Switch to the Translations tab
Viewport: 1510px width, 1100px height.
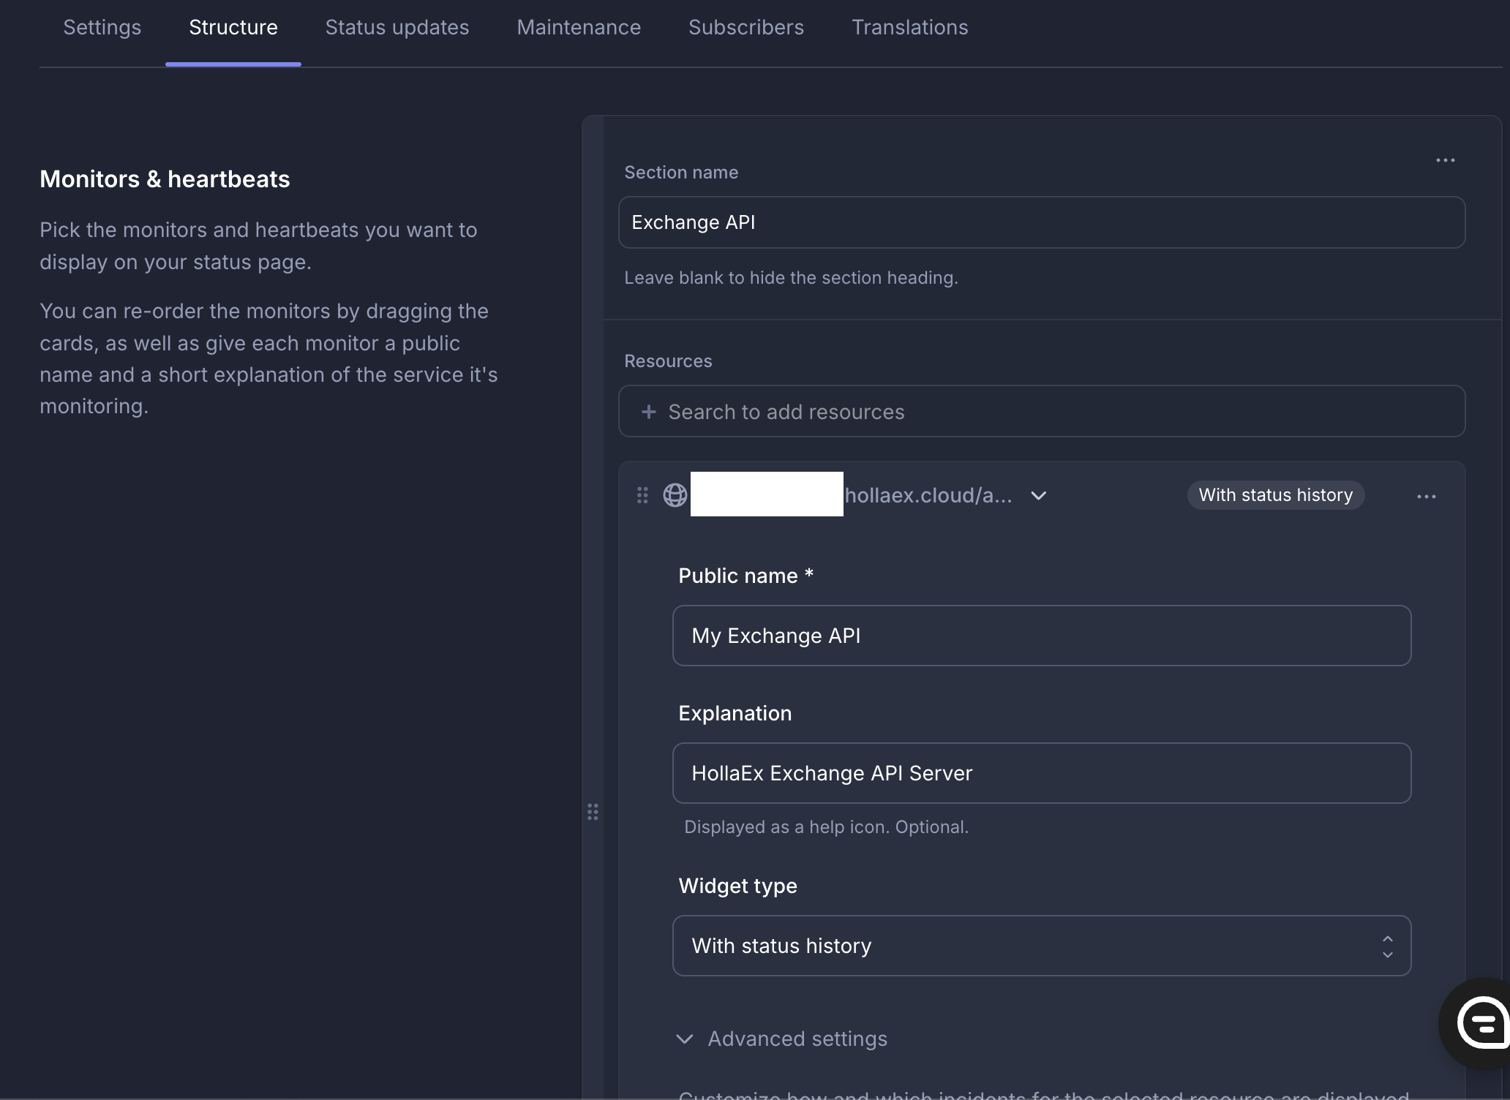909,28
